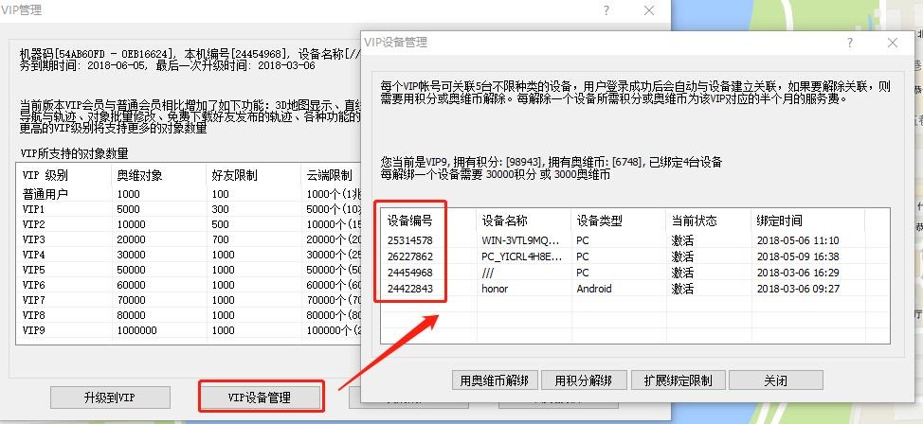Select the VIP9 row in level table
The height and width of the screenshot is (424, 923).
[x=35, y=329]
